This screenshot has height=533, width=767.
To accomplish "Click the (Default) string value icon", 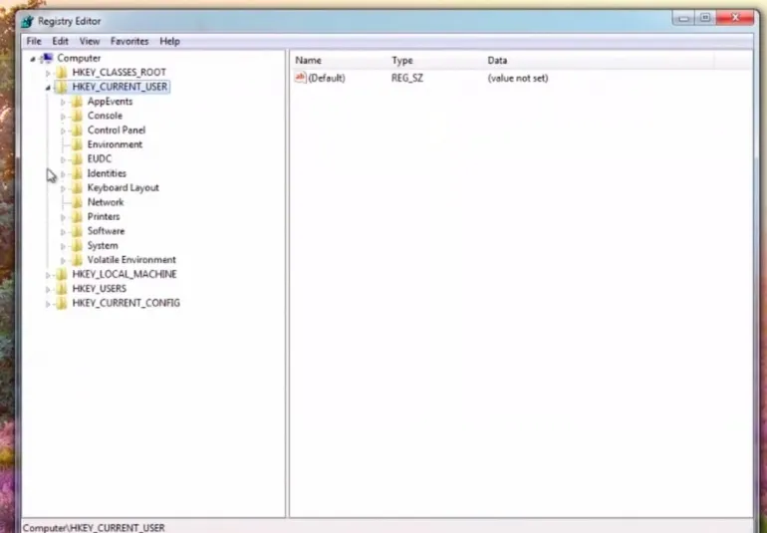I will tap(301, 78).
